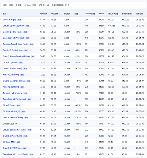
Task: Sort by the 平均耗时(秒) column header
Action: [90, 14]
